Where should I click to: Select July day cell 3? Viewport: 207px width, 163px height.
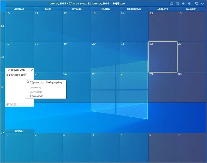[x=77, y=148]
